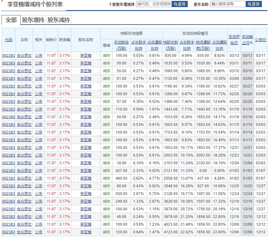
Task: Open 合众思壮 in the 12/25 change row
Action: [x=24, y=186]
